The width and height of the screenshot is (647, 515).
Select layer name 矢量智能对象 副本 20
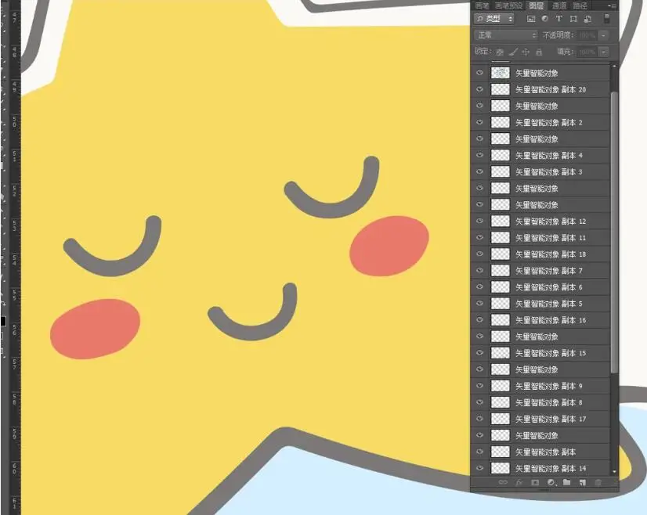coord(551,89)
